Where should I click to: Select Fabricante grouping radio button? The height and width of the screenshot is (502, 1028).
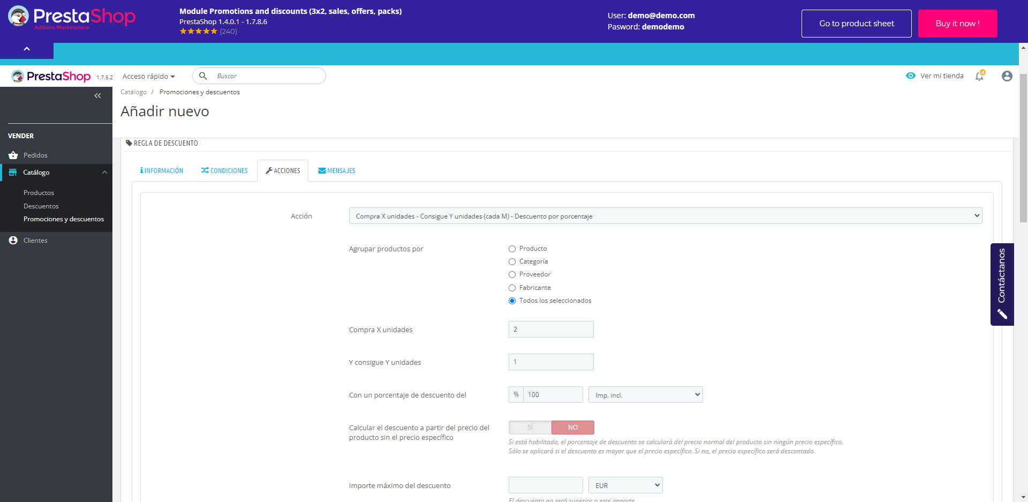[x=512, y=288]
